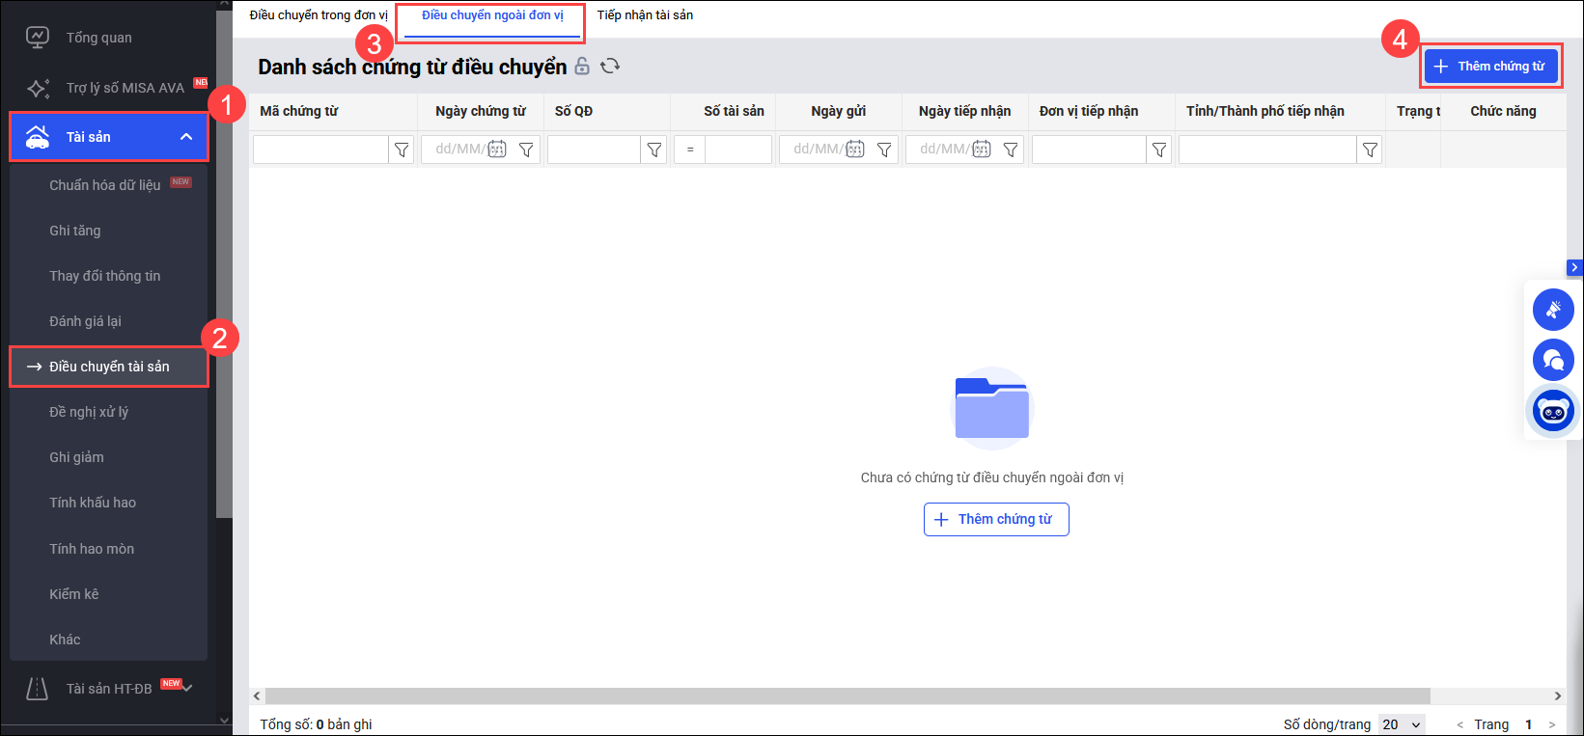Refresh the list with the reload icon
1584x736 pixels.
pyautogui.click(x=610, y=66)
